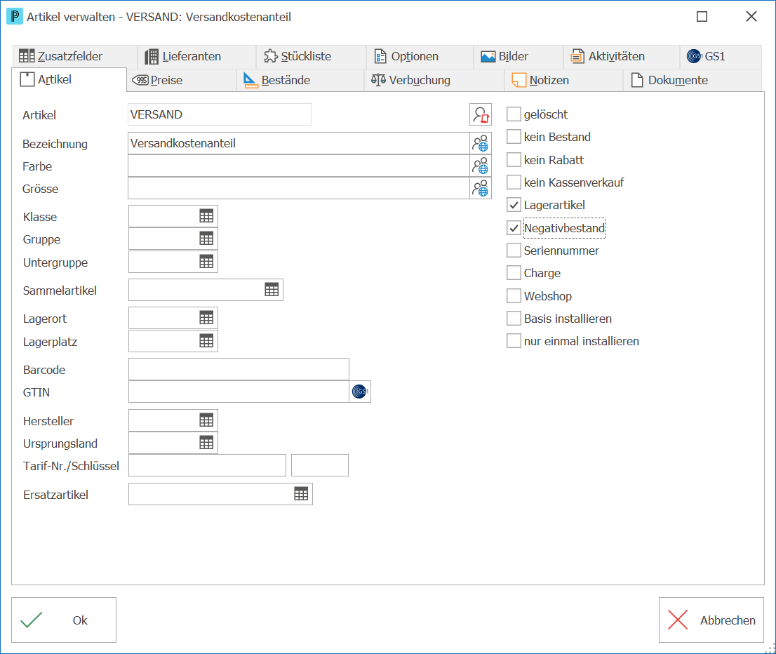Open the Lagerort selection table icon
Screen dimensions: 776x654
tap(206, 319)
